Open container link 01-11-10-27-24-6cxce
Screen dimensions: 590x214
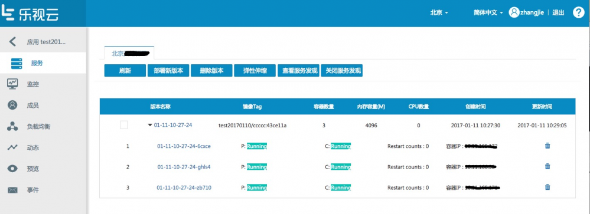tap(184, 146)
